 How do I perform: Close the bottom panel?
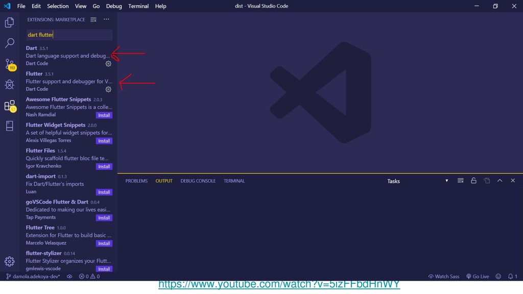coord(513,181)
